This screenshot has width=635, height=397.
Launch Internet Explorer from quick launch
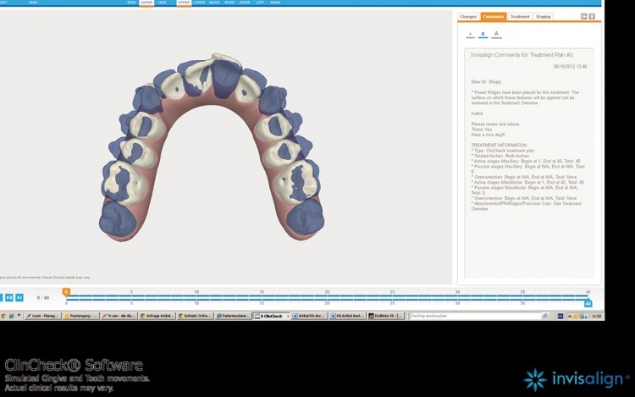click(x=11, y=316)
